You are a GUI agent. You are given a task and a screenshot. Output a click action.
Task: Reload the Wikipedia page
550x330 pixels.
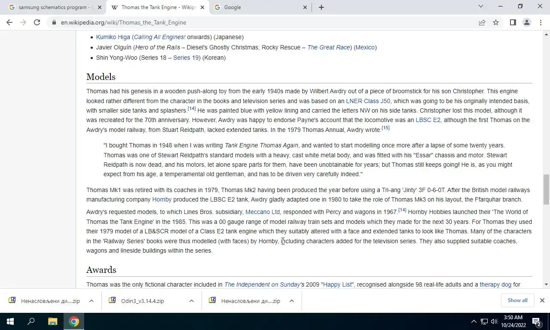click(37, 22)
